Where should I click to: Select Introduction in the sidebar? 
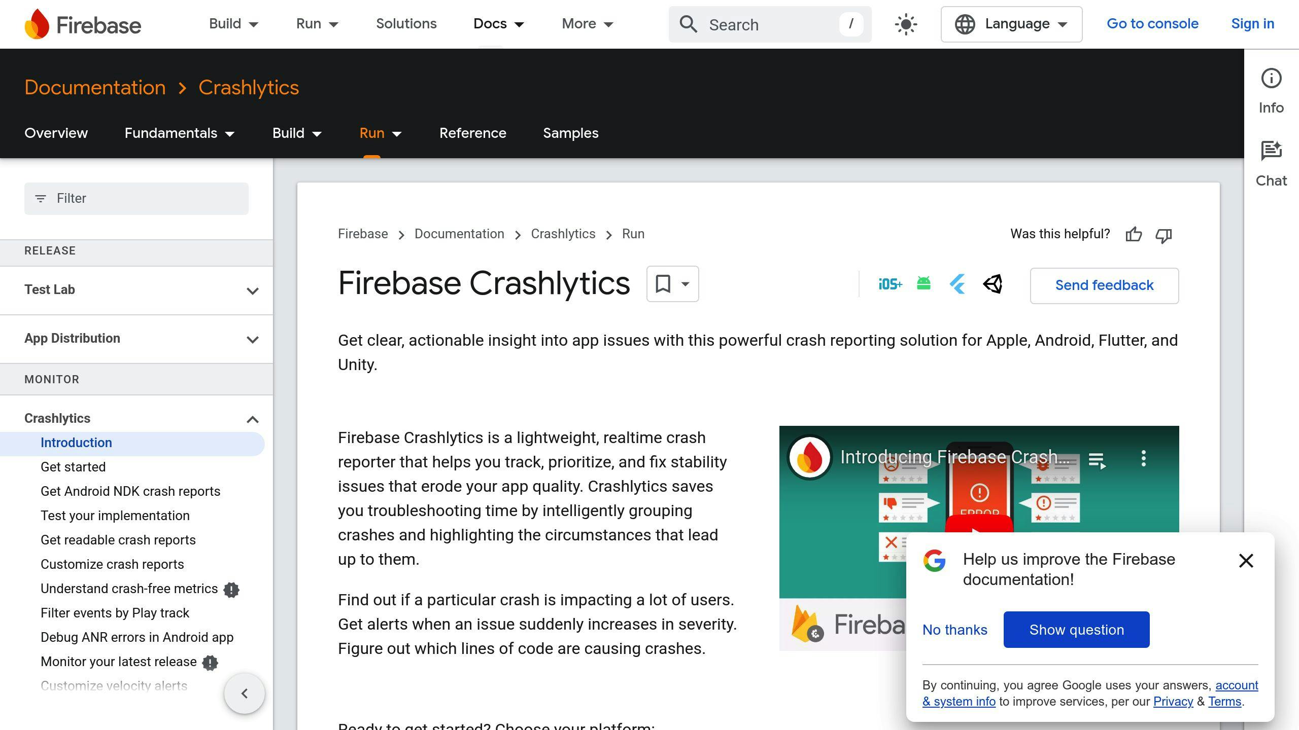pos(76,443)
